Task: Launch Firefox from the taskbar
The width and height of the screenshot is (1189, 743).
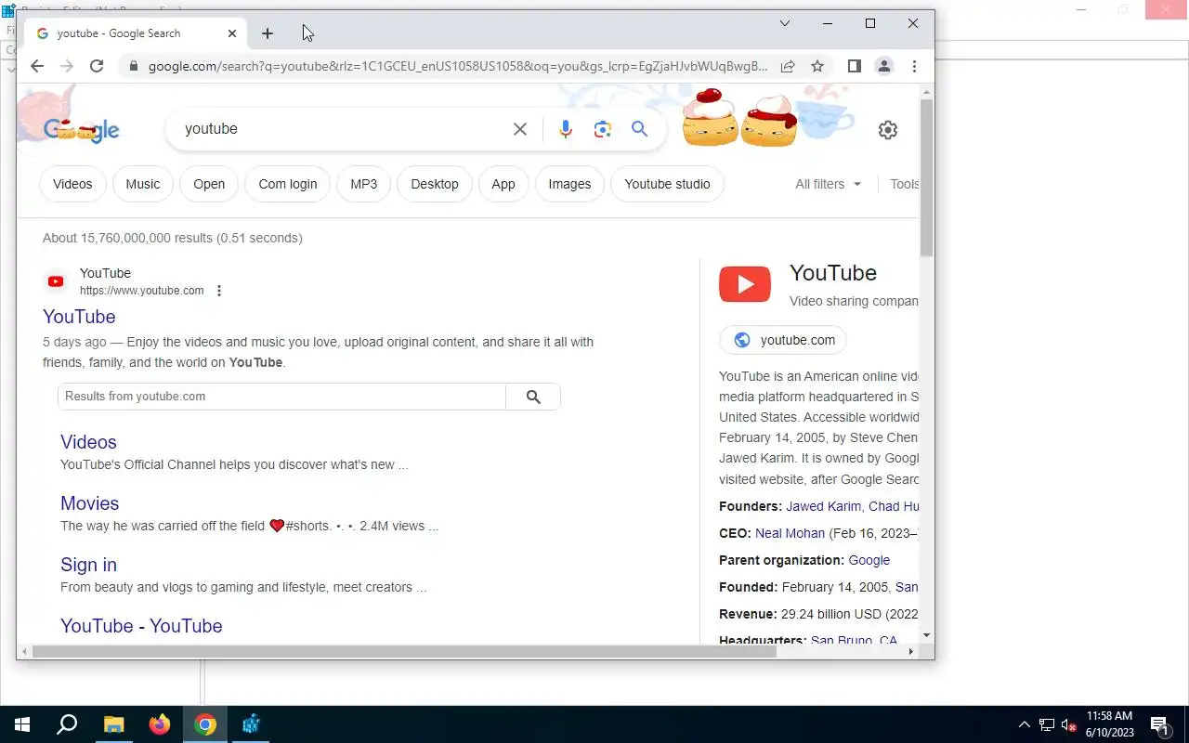Action: (160, 724)
